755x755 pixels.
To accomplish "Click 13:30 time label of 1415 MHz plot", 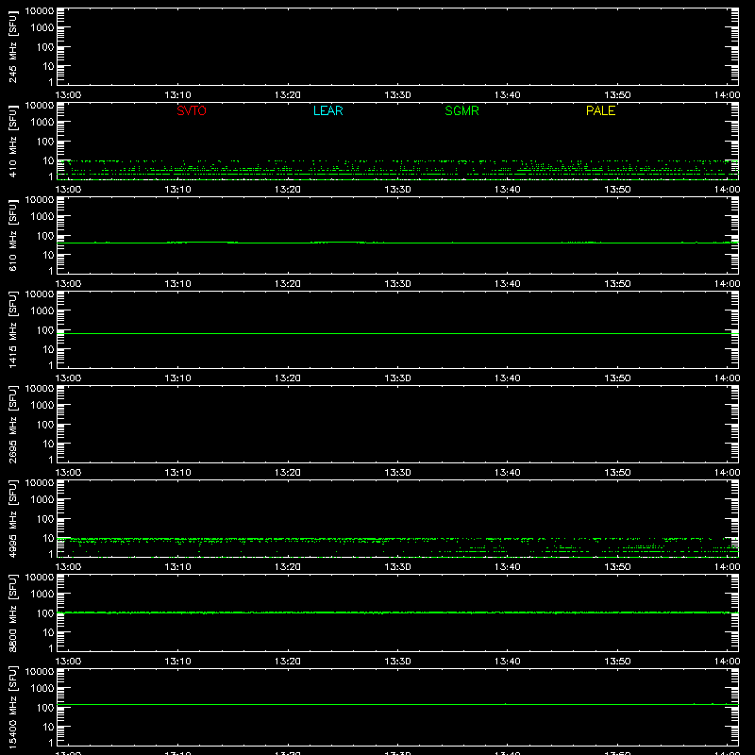I will click(397, 378).
